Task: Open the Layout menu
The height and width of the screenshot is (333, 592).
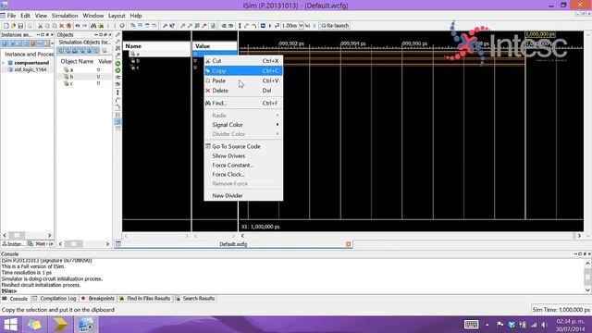Action: [x=117, y=16]
